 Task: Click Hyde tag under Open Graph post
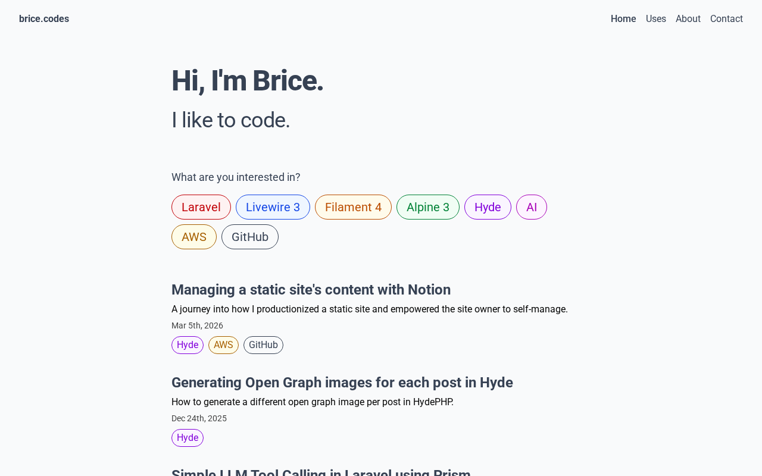tap(188, 438)
